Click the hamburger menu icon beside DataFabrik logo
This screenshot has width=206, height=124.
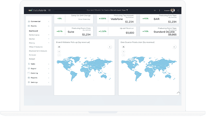[x=50, y=10]
